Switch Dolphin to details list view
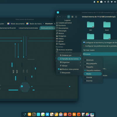 76,17
